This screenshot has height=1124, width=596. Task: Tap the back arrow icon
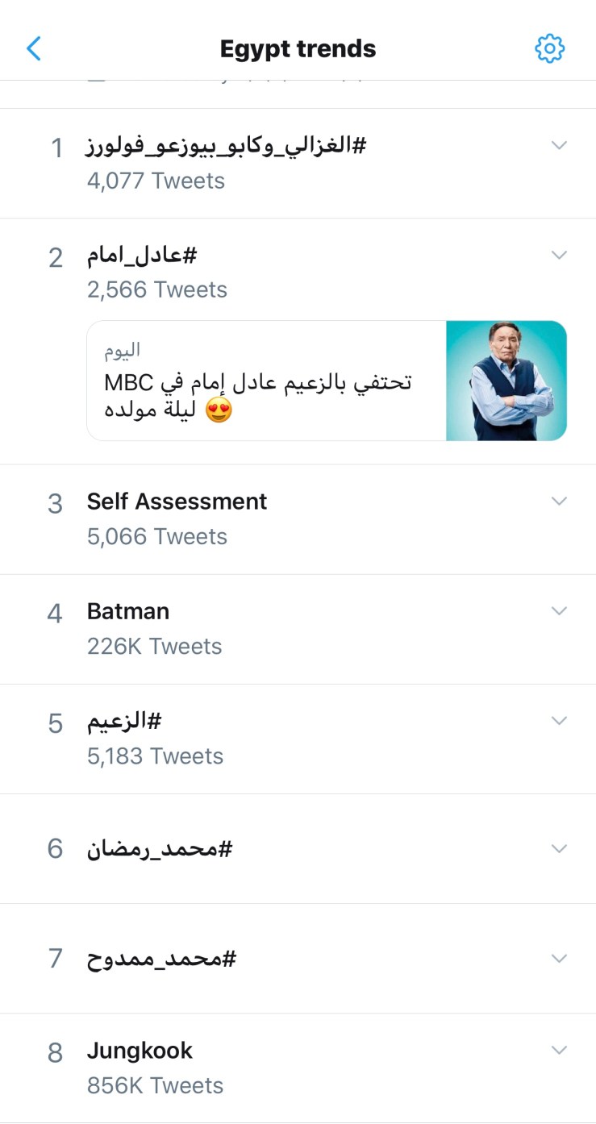(33, 48)
